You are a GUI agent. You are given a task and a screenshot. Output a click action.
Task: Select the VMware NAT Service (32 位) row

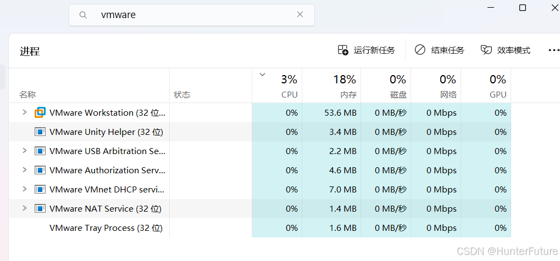260,208
